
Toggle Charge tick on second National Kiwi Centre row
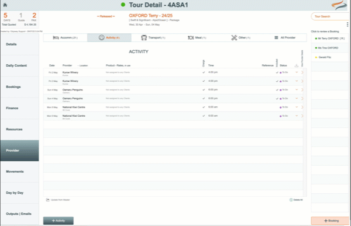click(204, 116)
